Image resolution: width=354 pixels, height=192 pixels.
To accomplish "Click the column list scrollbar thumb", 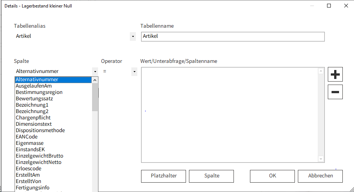I will click(95, 97).
